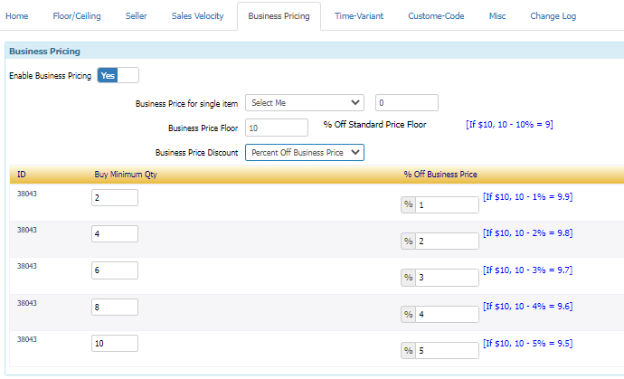624x379 pixels.
Task: Click the percent off field with value 4
Action: coord(447,314)
